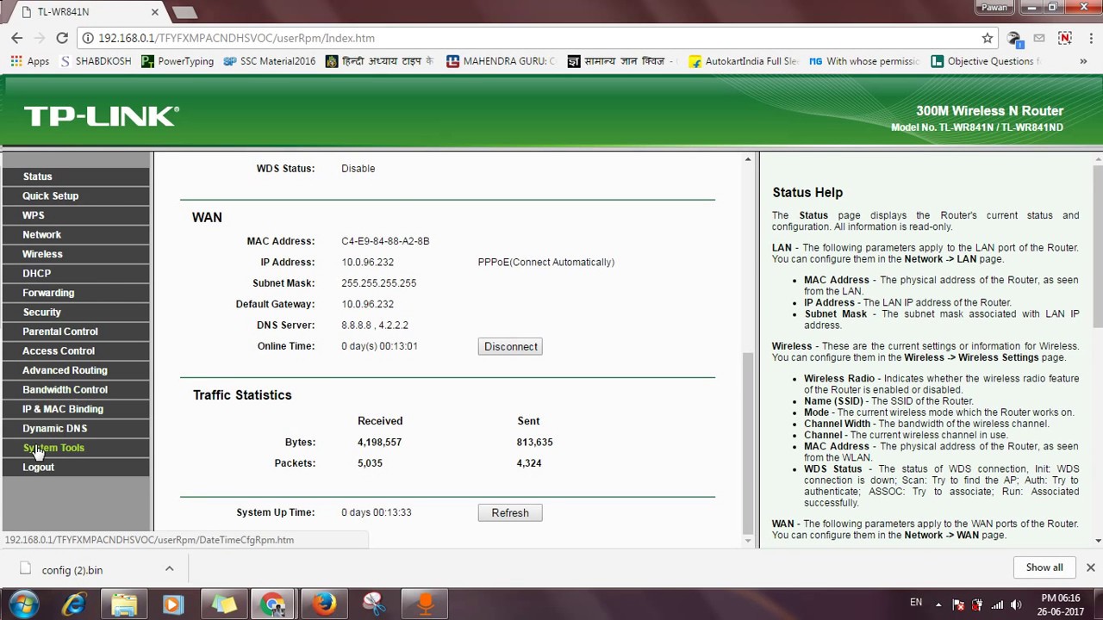Click the Refresh button beside System Up Time

coord(510,512)
